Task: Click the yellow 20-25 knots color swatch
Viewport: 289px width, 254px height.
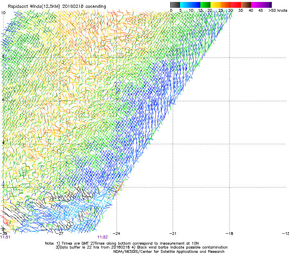Action: (x=216, y=5)
